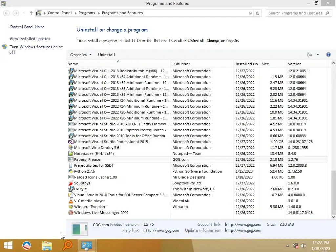
Task: Expand the address bar history dropdown
Action: (250, 13)
